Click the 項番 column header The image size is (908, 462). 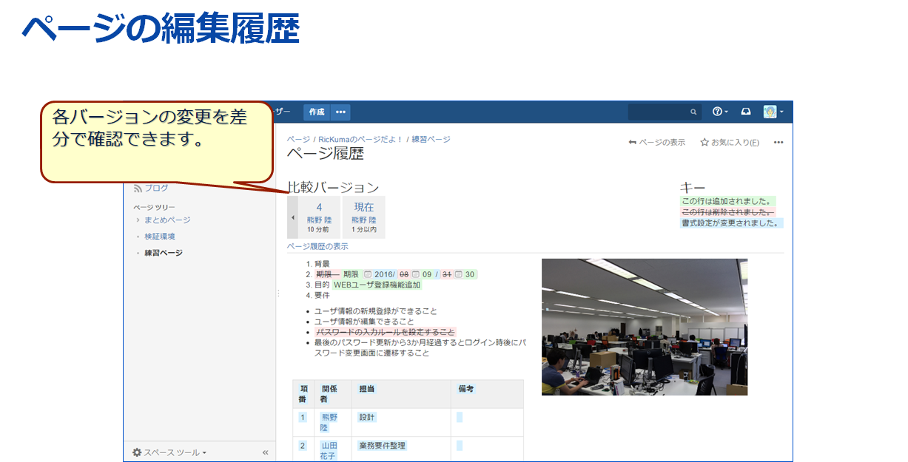(303, 394)
